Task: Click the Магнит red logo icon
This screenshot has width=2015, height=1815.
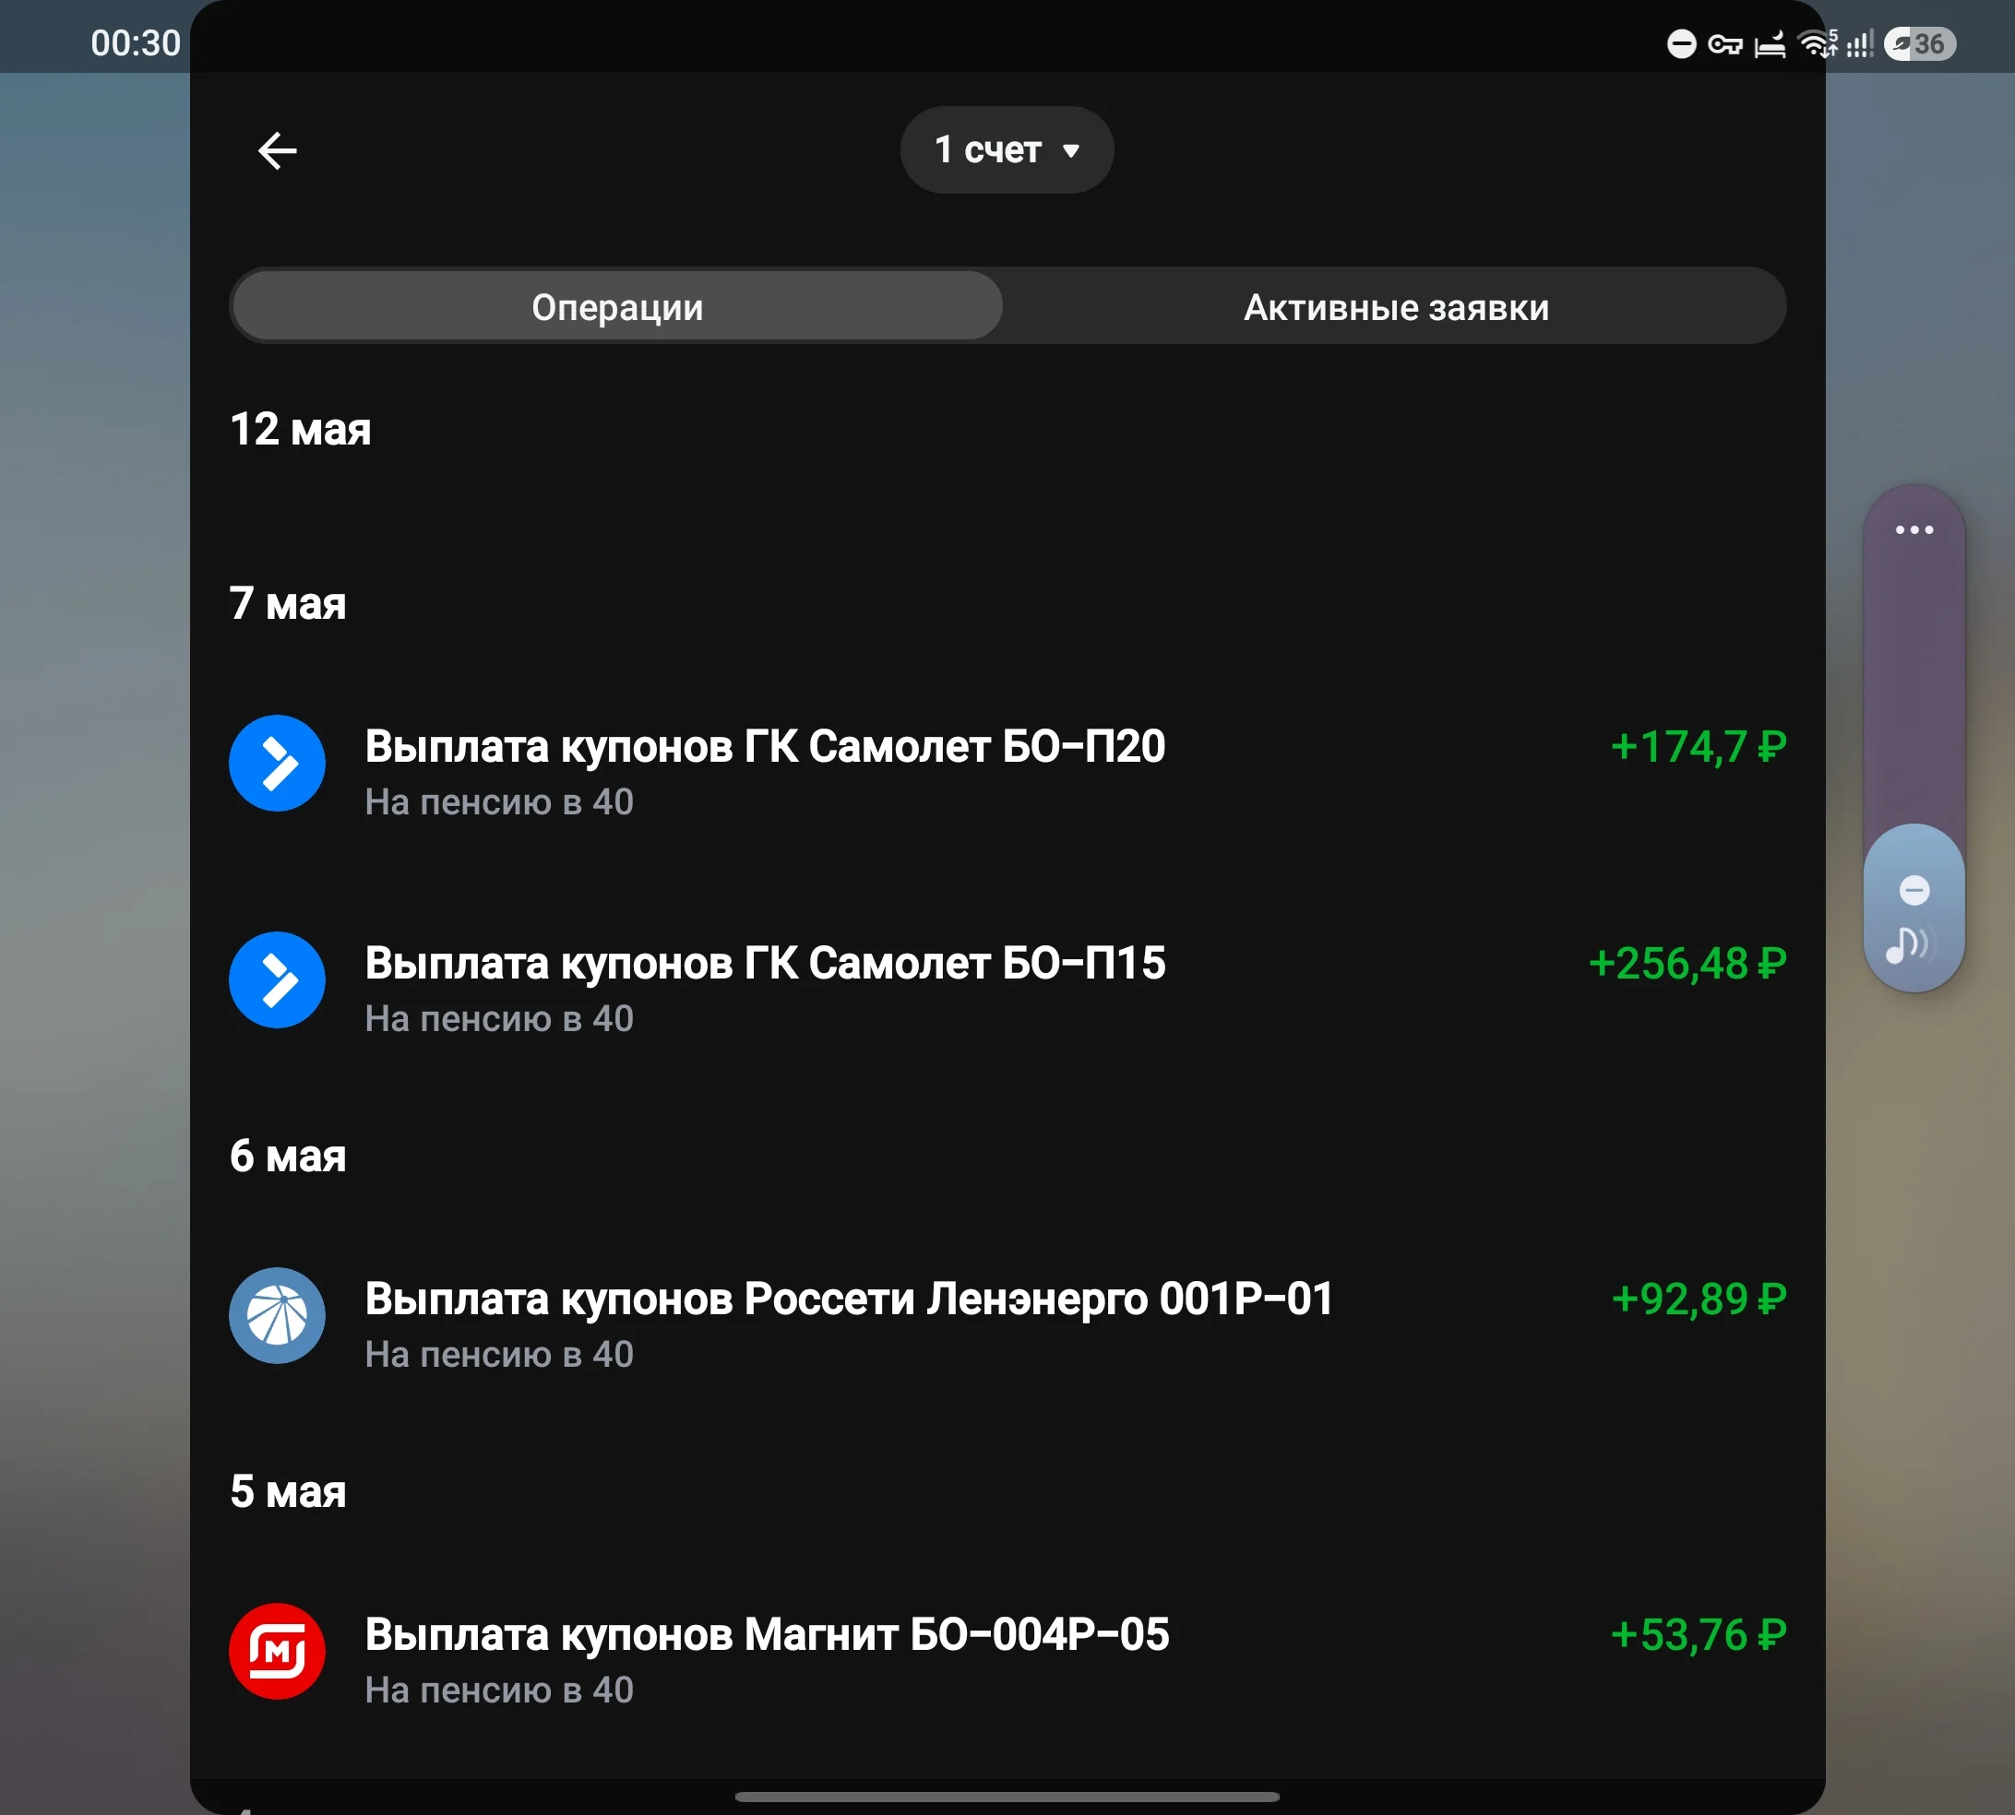Action: pos(278,1651)
